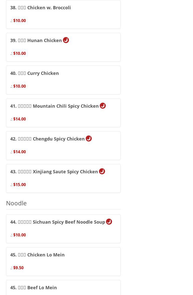Click the Noodle section heading

coord(16,203)
